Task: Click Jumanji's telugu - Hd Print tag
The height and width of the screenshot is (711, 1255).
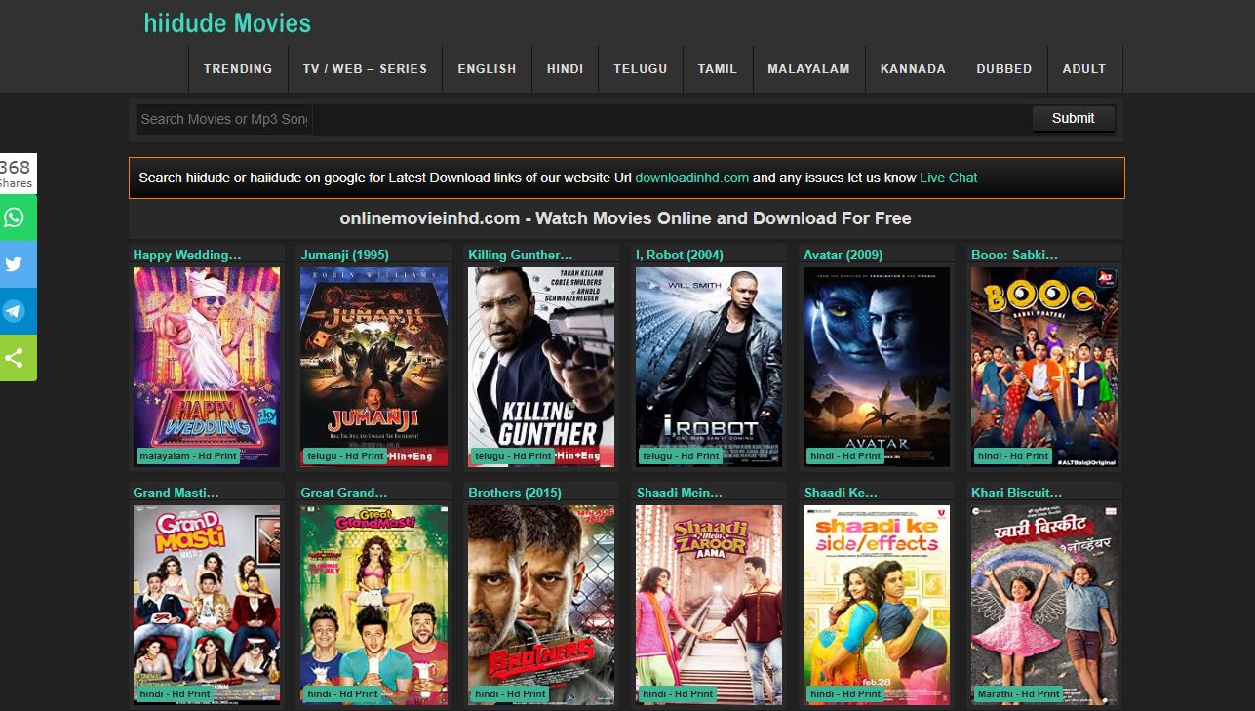Action: click(345, 455)
